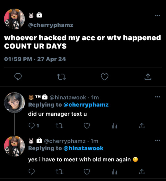Reply to the main COUNT UR DAYS tweet
This screenshot has width=166, height=181.
18,77
